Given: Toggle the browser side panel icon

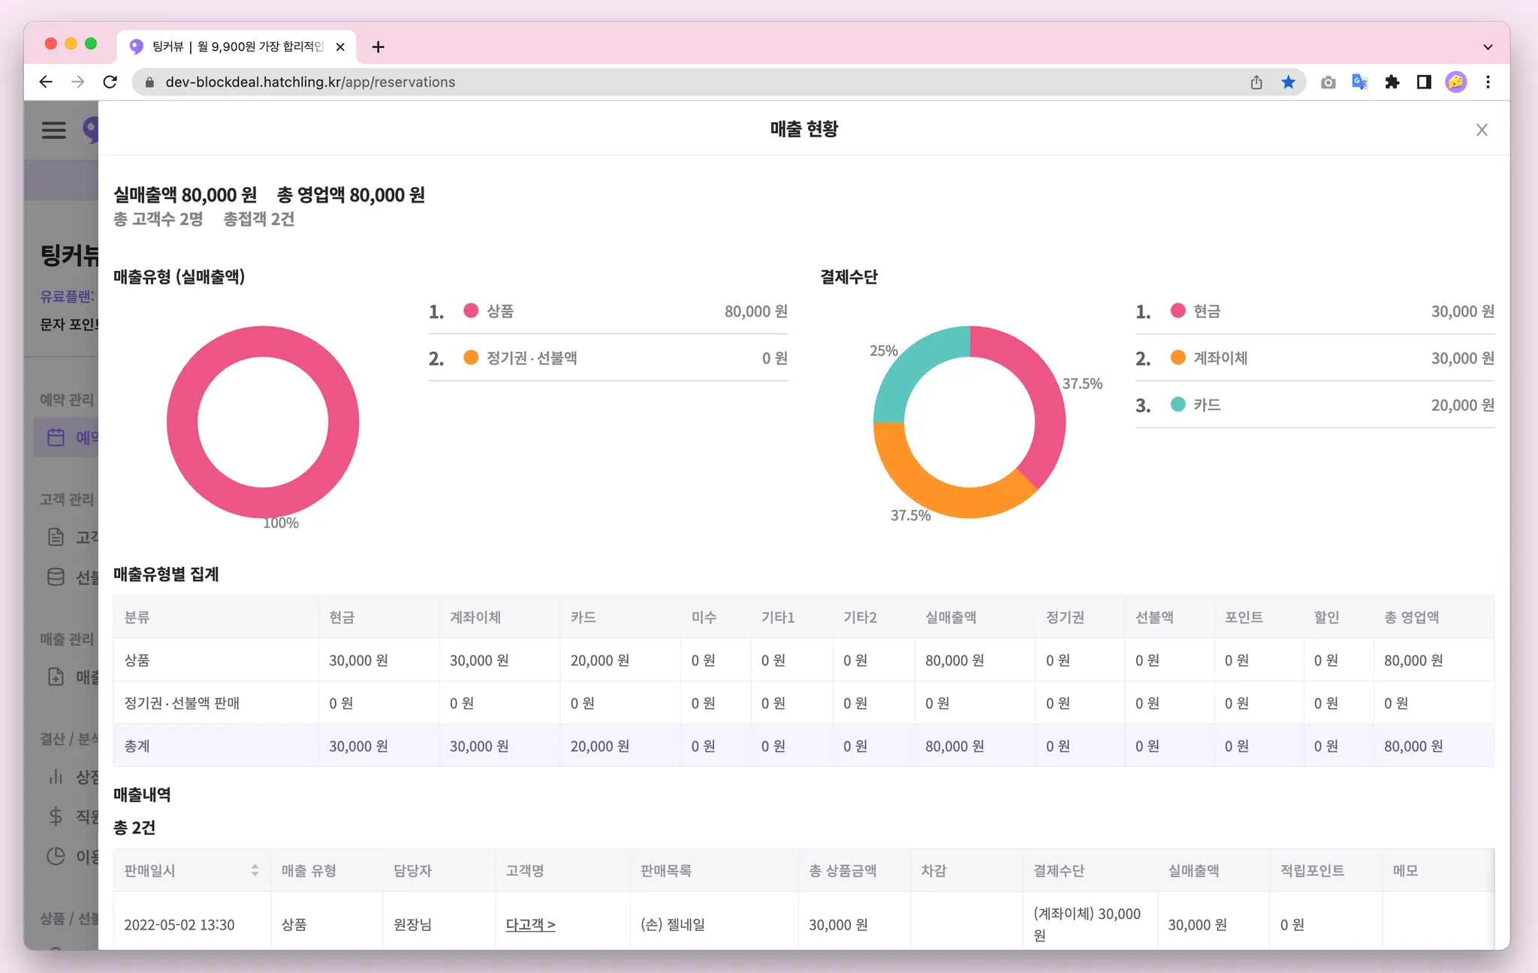Looking at the screenshot, I should (1424, 82).
